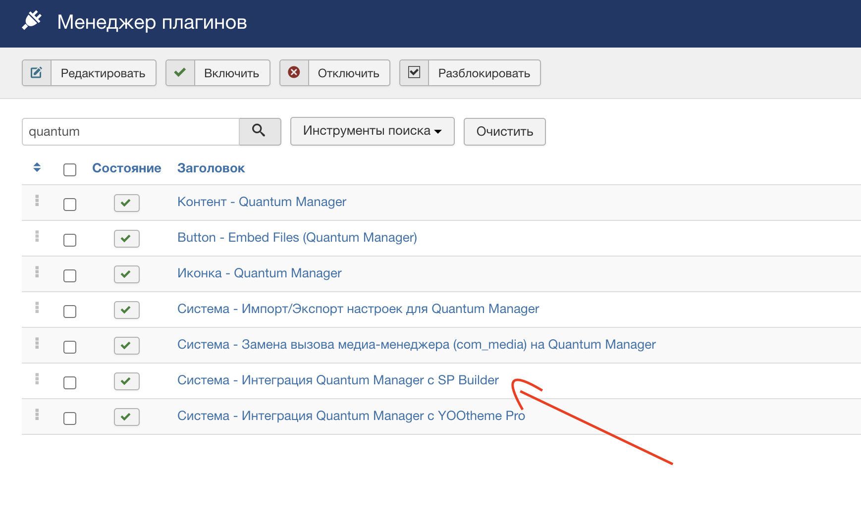This screenshot has width=861, height=525.
Task: Click the Редактировать pencil edit icon
Action: (x=37, y=73)
